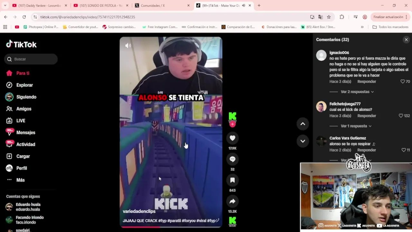Viewport: 412px width, 232px height.
Task: Open the translate page icon
Action: coord(320,17)
